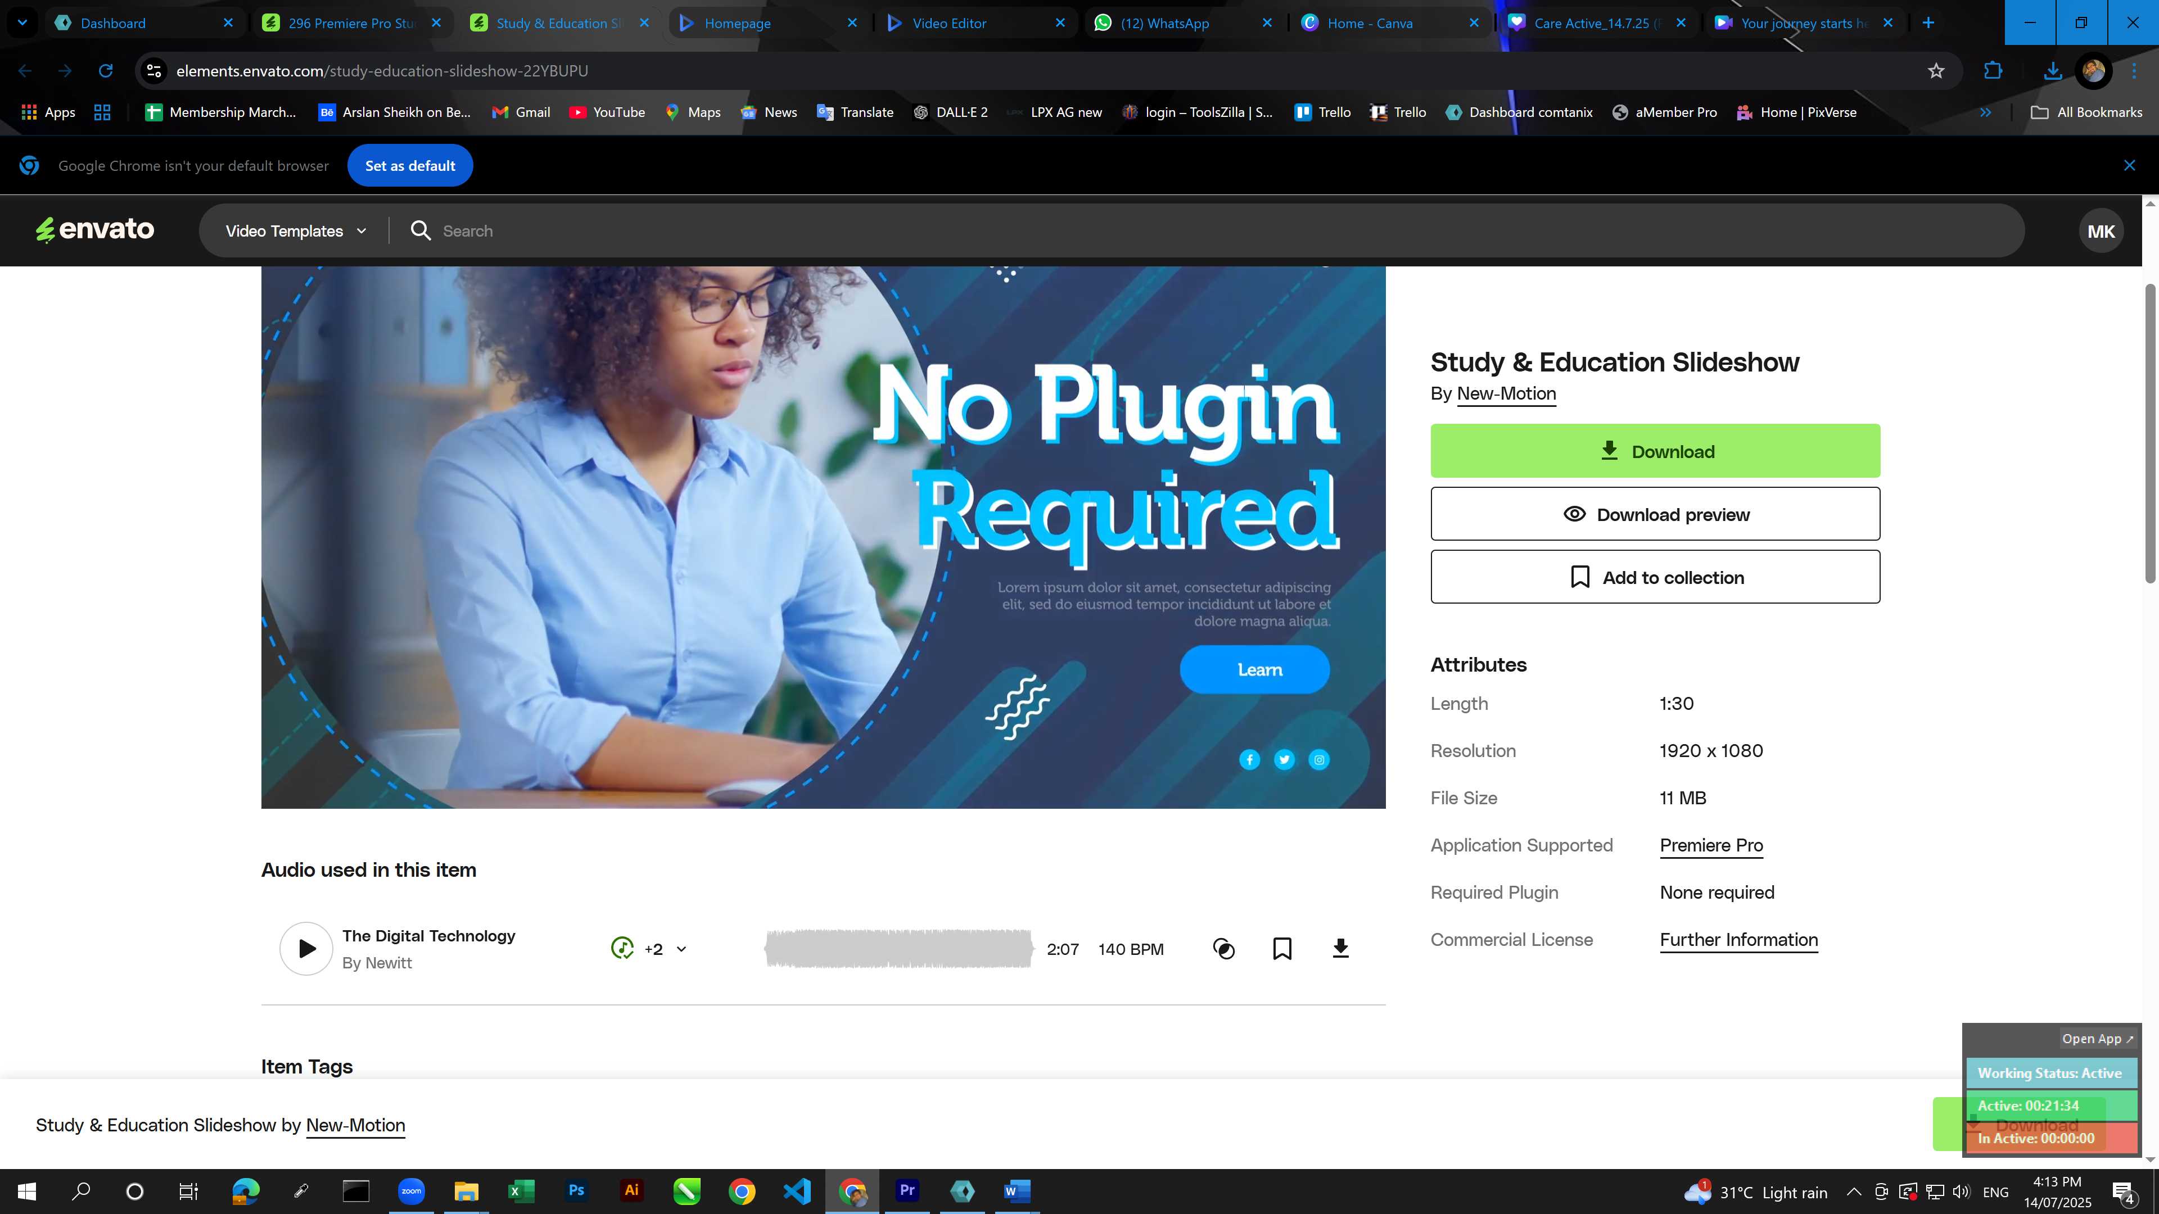This screenshot has height=1214, width=2159.
Task: Open the aMember Pro bookmark
Action: [1664, 112]
